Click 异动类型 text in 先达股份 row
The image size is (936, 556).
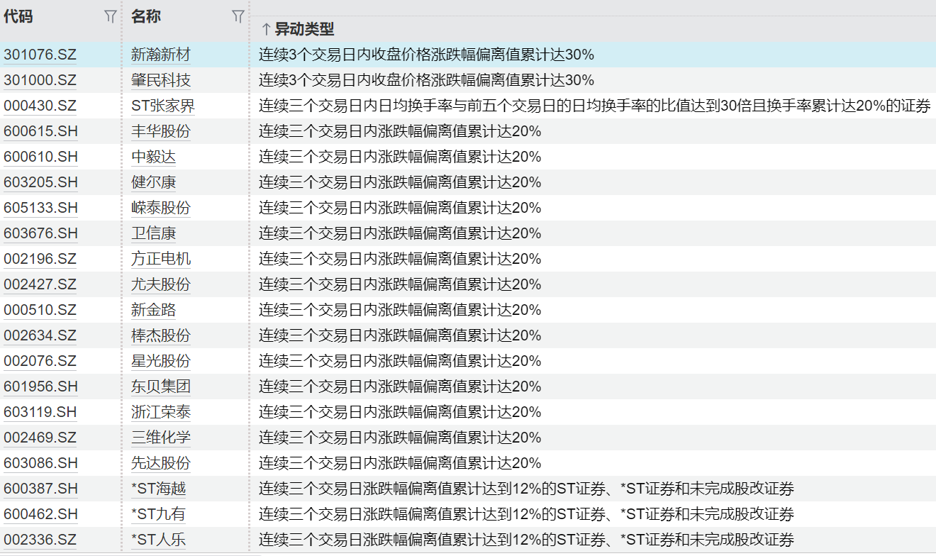click(x=400, y=463)
